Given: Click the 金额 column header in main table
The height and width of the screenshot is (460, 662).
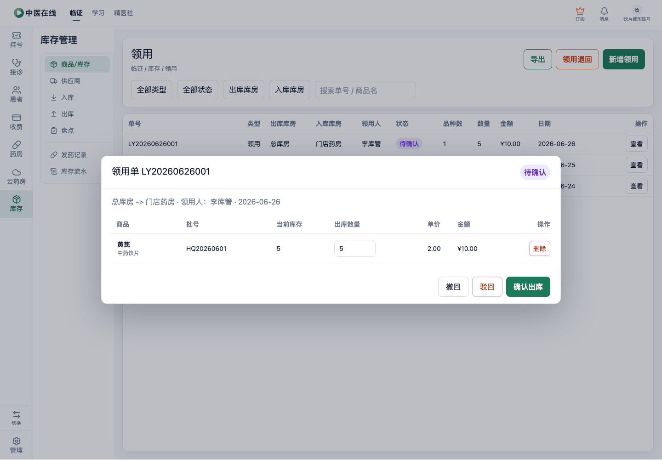Looking at the screenshot, I should [x=507, y=124].
